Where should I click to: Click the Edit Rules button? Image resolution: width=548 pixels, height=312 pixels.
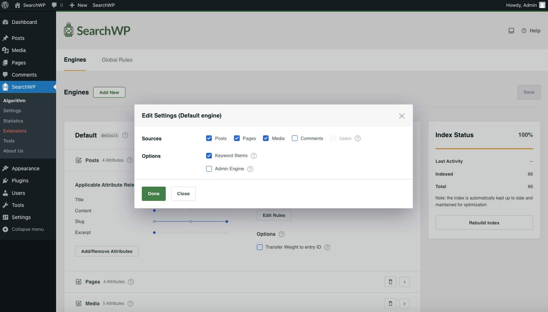click(274, 215)
